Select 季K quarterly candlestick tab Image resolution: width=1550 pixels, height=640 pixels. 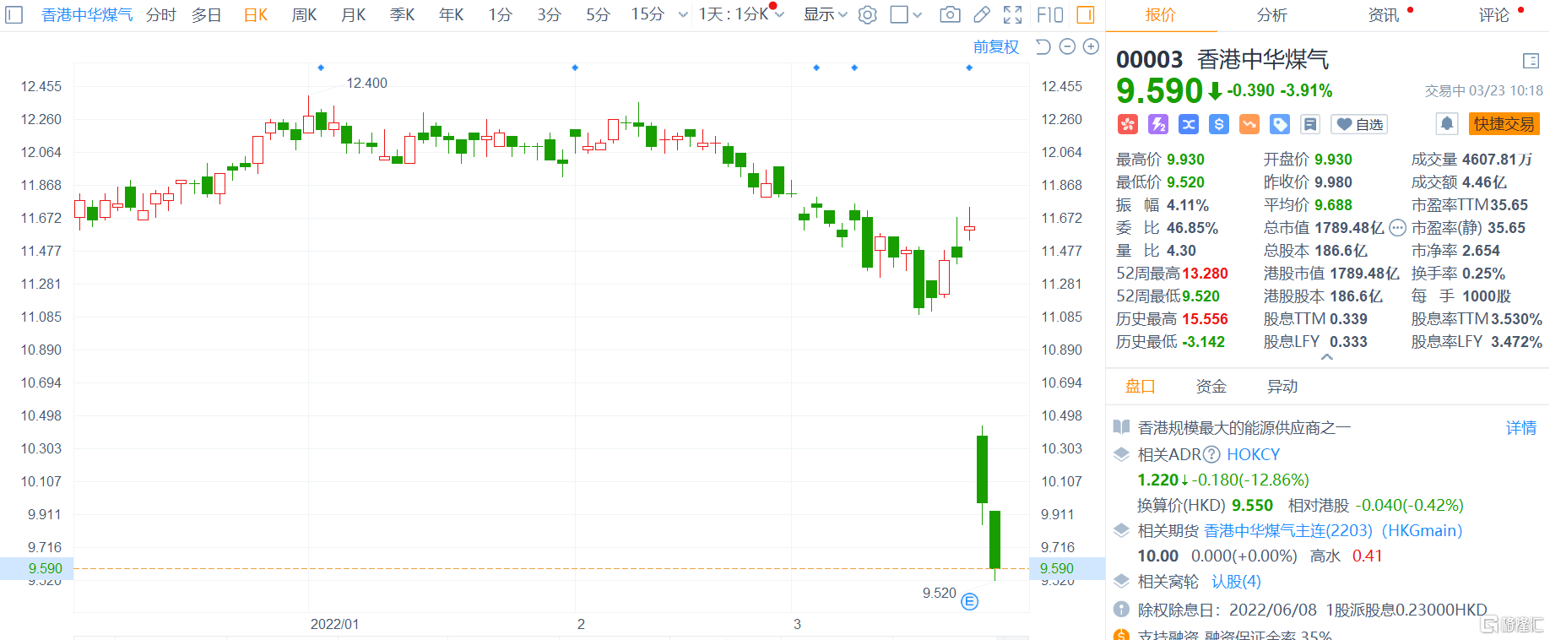click(x=402, y=14)
